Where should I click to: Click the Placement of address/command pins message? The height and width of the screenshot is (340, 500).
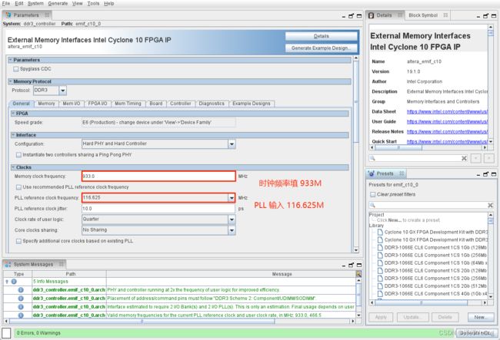[x=211, y=299]
